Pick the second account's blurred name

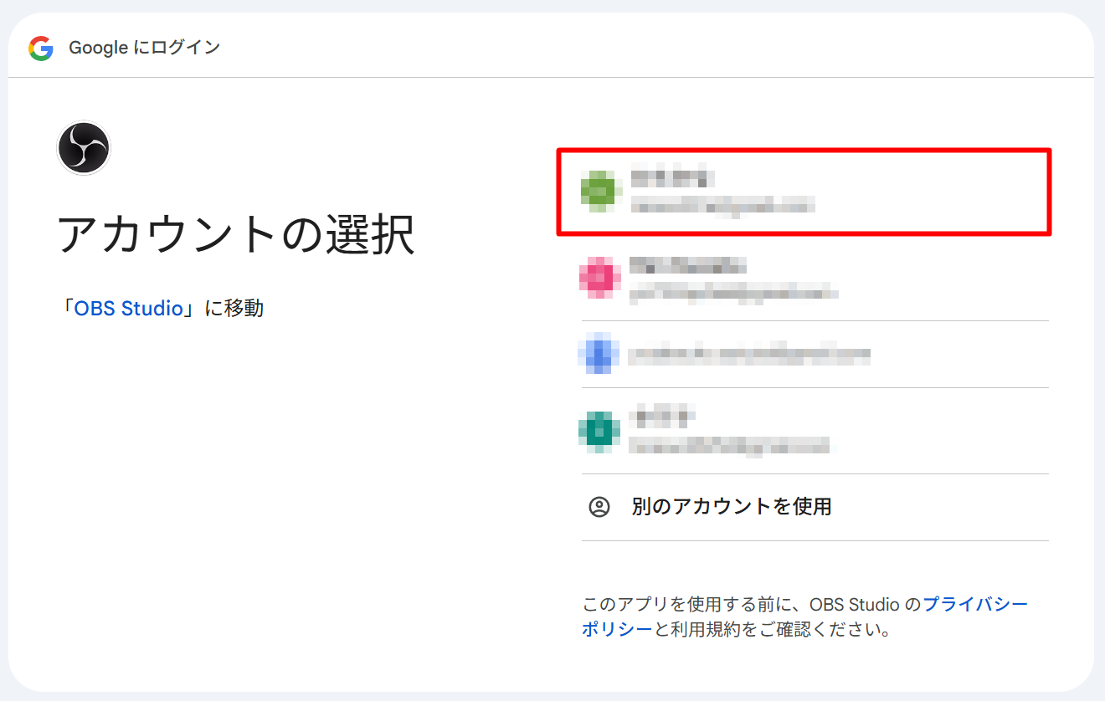coord(687,266)
